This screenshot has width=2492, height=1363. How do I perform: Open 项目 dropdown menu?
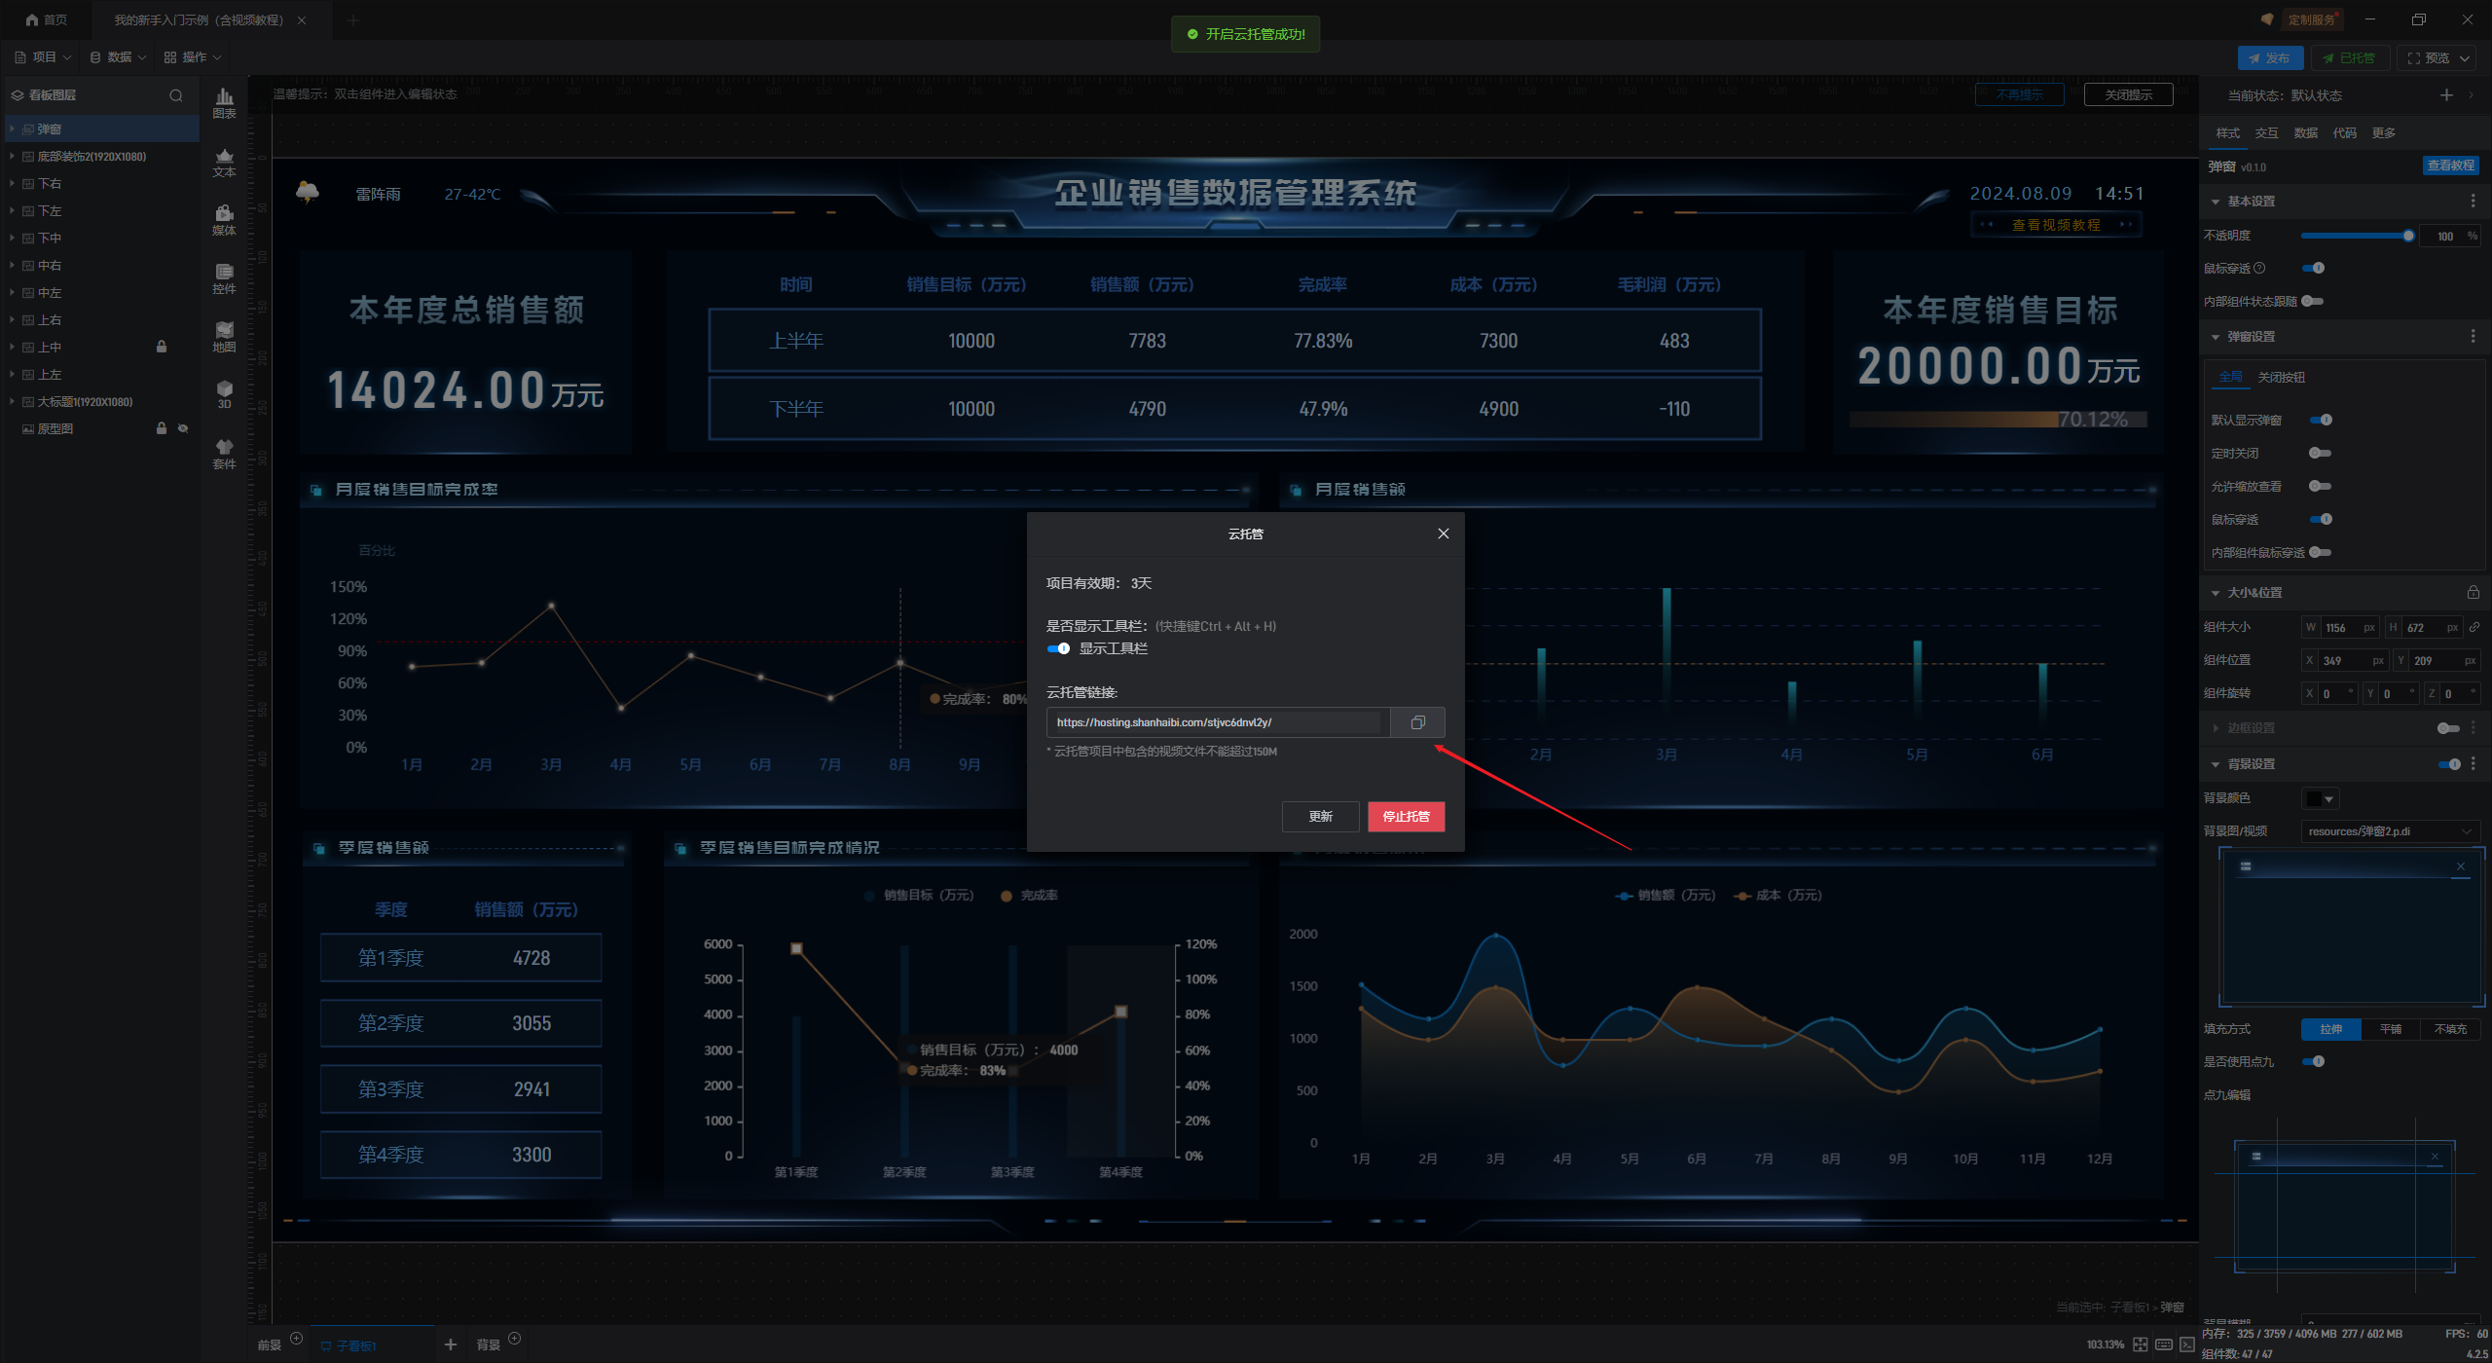[x=44, y=57]
